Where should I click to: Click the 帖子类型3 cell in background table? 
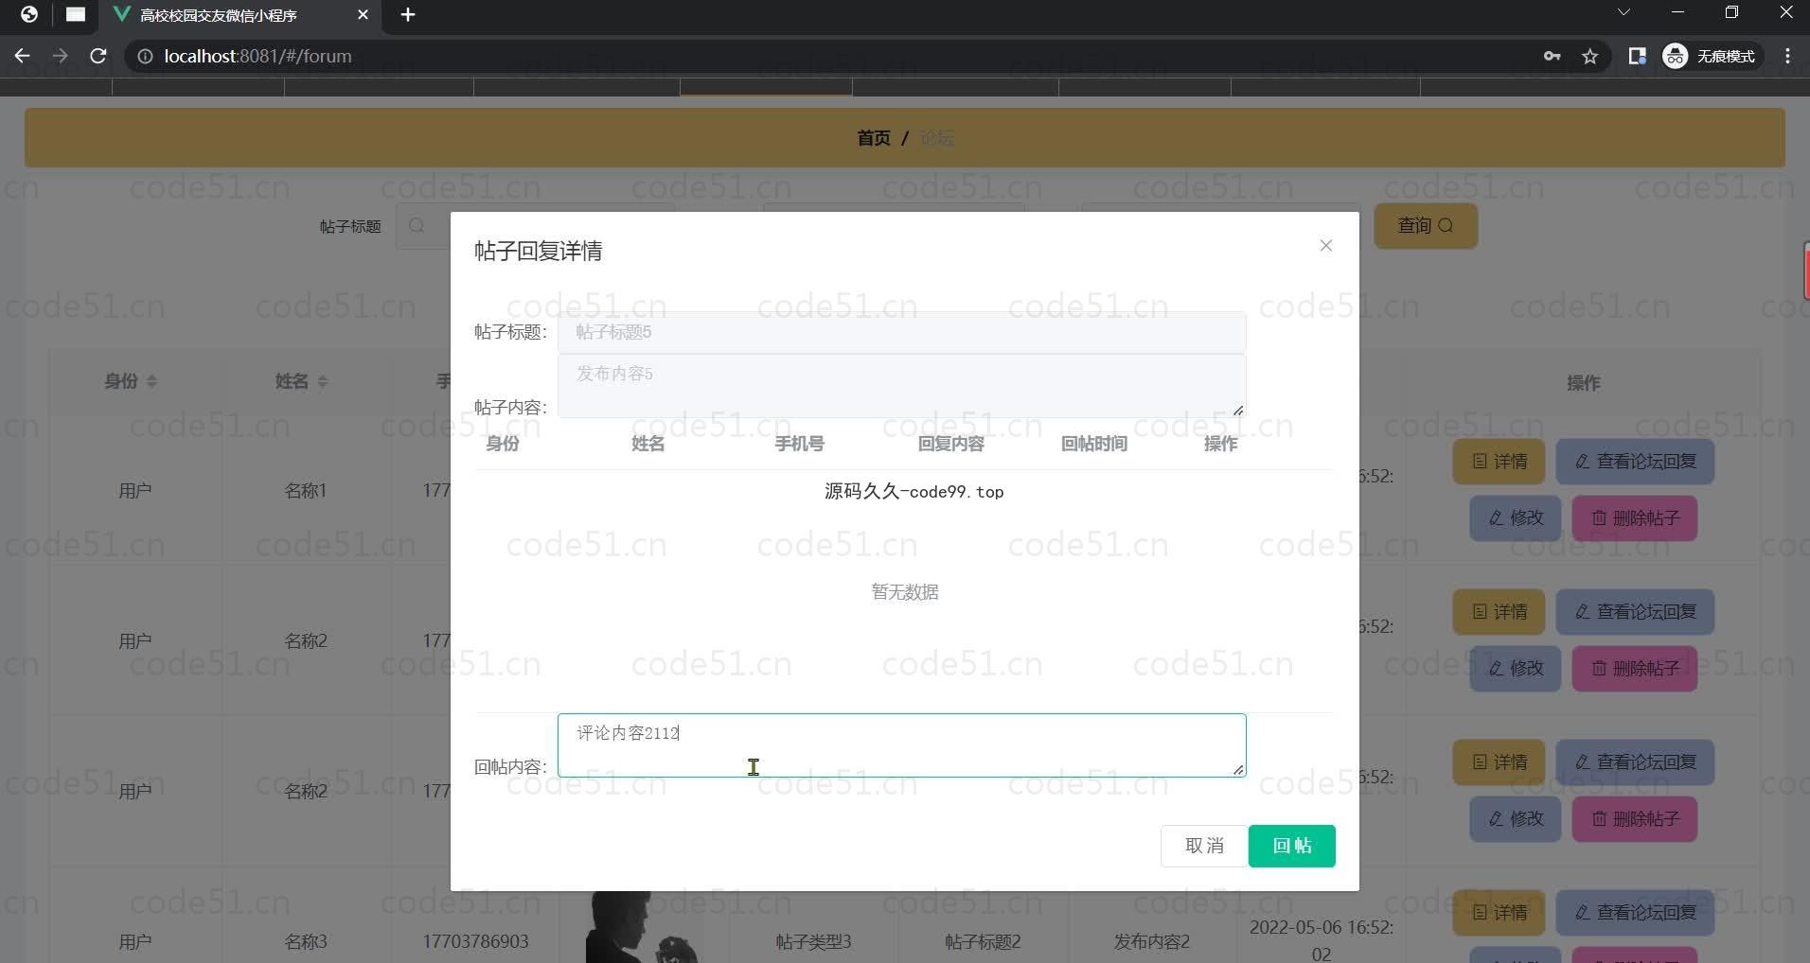(813, 942)
